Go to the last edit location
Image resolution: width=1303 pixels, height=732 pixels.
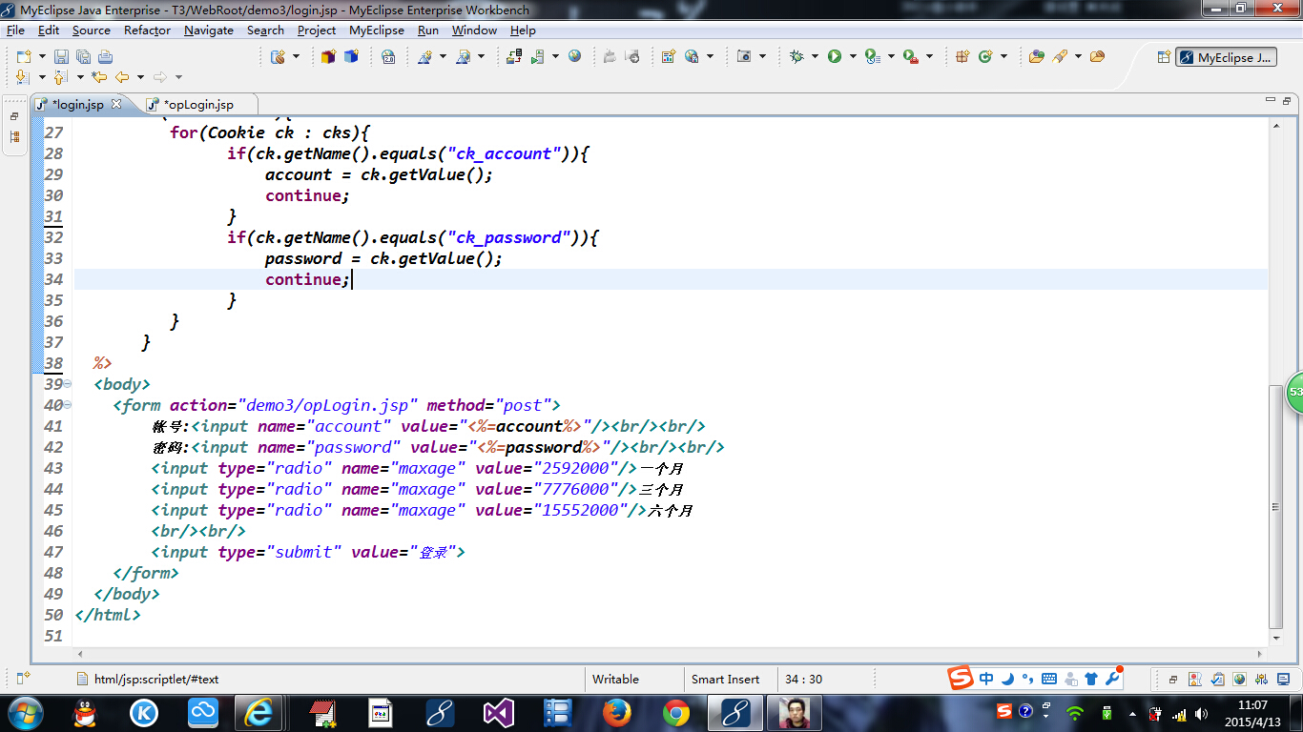tap(98, 77)
